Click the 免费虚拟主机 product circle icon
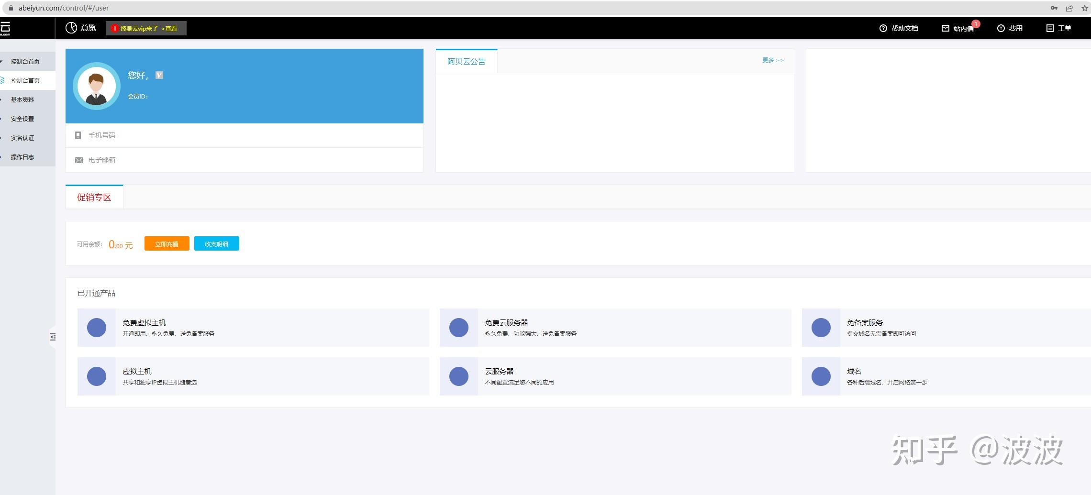This screenshot has height=495, width=1091. pyautogui.click(x=97, y=328)
